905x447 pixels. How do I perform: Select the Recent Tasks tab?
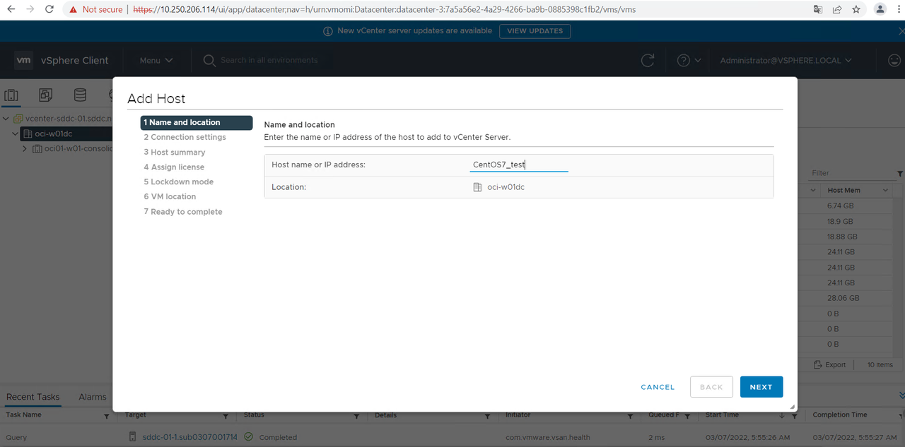pos(33,397)
